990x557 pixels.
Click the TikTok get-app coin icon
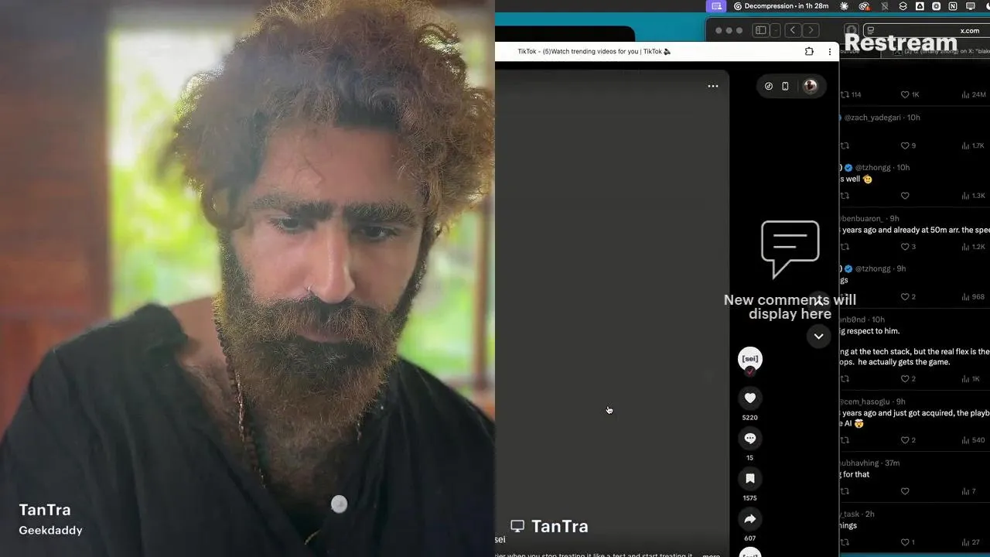point(769,86)
